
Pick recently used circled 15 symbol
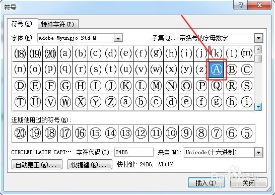click(x=96, y=133)
